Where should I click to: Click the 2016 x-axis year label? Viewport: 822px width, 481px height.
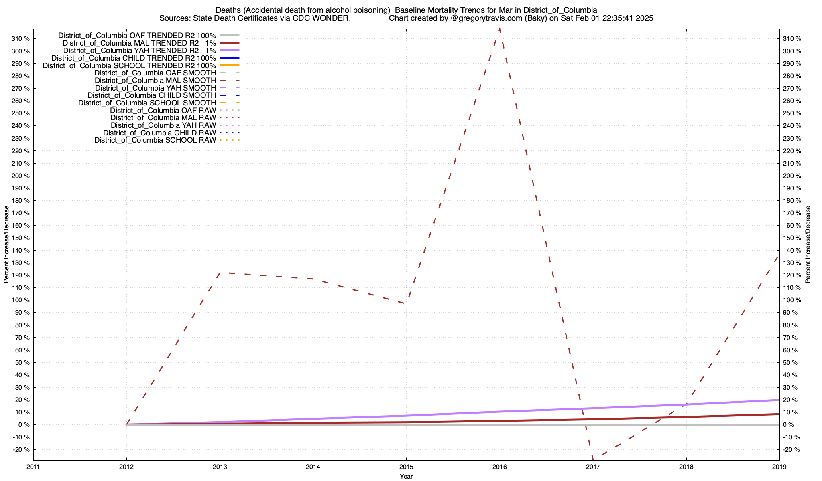(x=499, y=467)
